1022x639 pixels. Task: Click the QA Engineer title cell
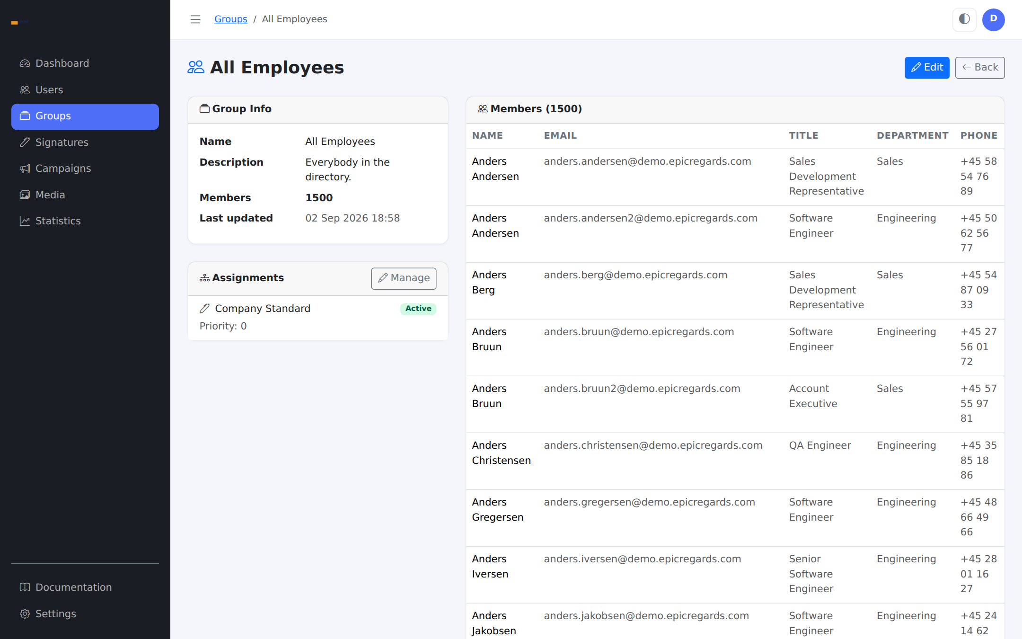click(x=820, y=445)
